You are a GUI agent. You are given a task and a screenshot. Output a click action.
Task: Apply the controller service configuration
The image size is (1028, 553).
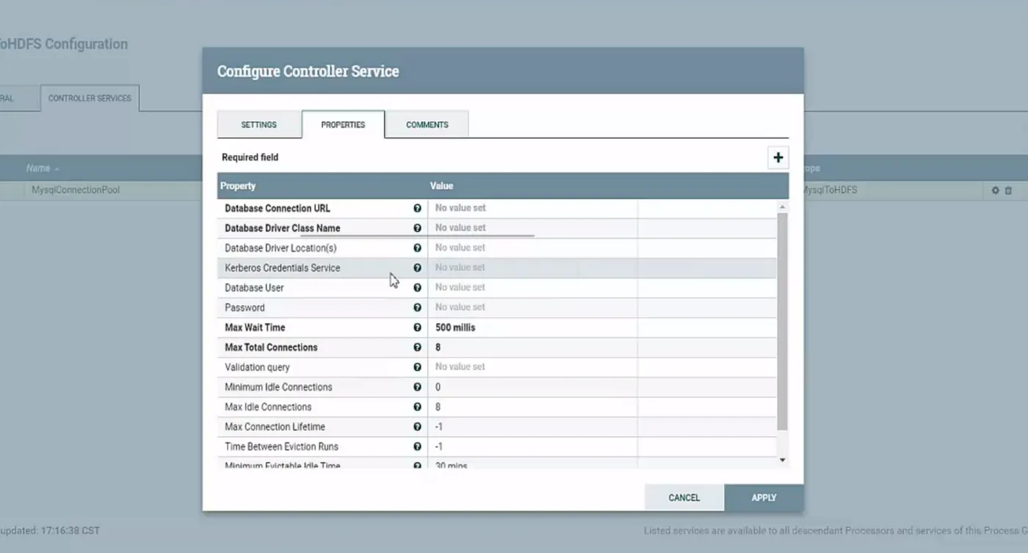(x=764, y=498)
